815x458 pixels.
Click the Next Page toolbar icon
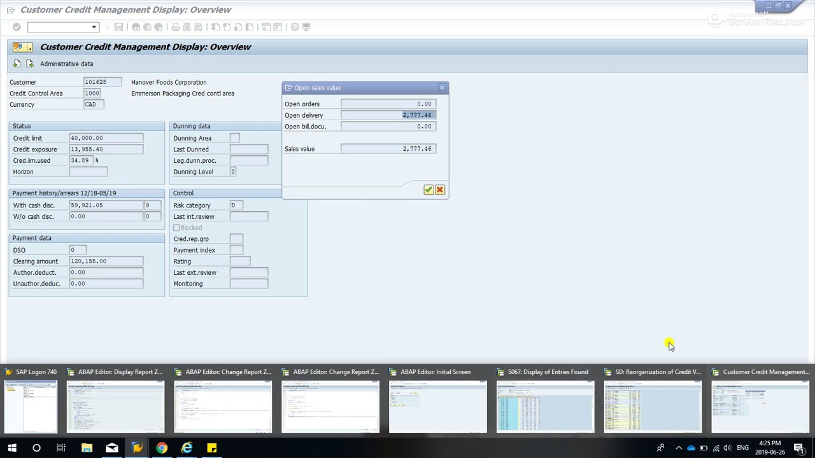click(238, 27)
